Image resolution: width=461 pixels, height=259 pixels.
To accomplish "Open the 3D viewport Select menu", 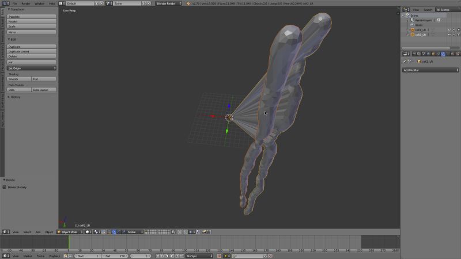I will pos(27,232).
